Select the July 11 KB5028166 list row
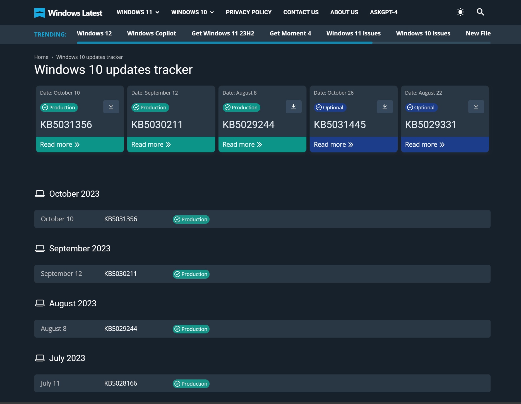 (x=262, y=383)
